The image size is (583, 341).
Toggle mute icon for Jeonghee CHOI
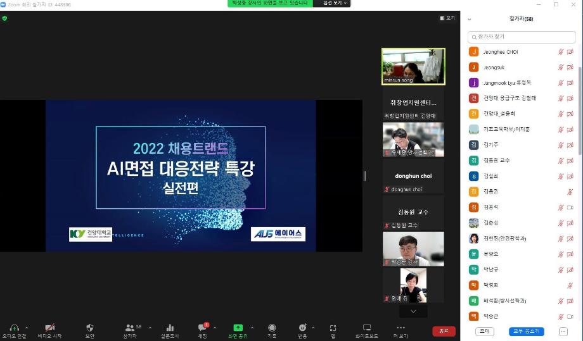[x=560, y=52]
